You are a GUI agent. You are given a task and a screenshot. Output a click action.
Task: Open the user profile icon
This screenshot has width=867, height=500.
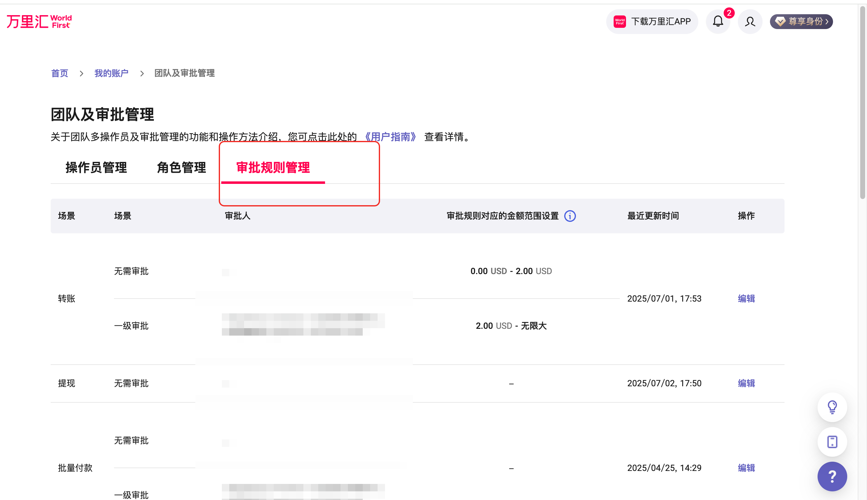(x=750, y=22)
